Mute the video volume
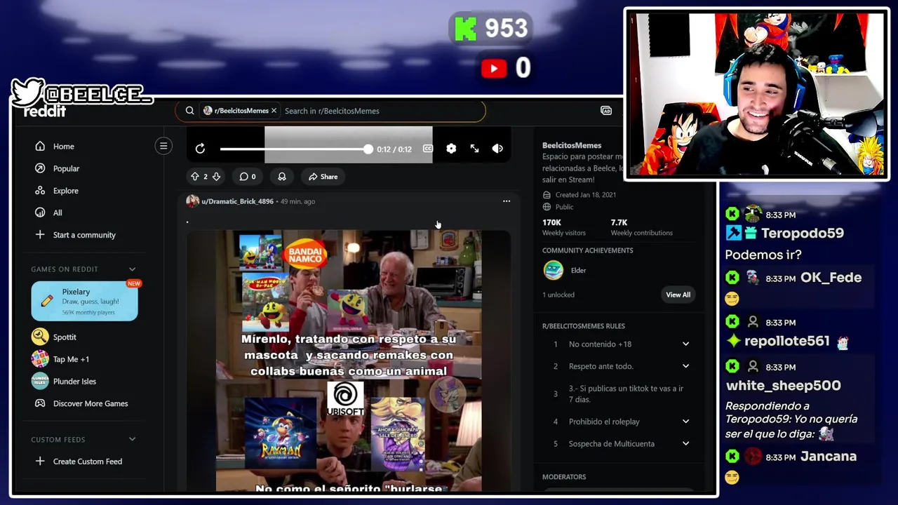 coord(497,149)
